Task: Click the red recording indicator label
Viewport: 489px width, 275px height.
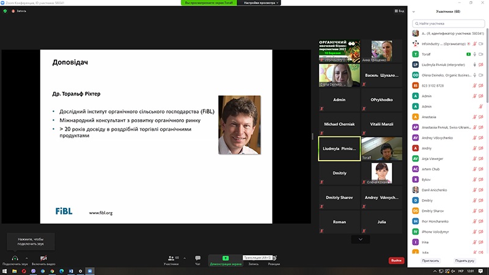Action: 19,11
